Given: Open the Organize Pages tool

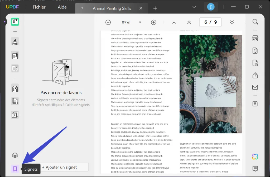Looking at the screenshot, I should click(15, 88).
